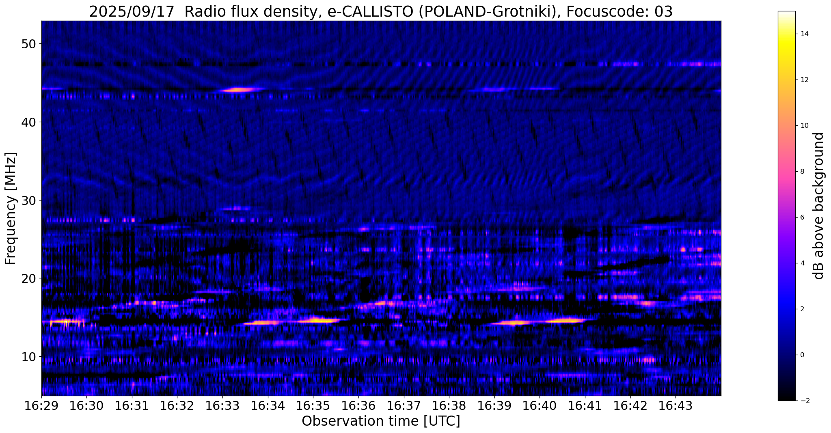Click the colorbar tick label 6
The width and height of the screenshot is (831, 433).
[802, 218]
